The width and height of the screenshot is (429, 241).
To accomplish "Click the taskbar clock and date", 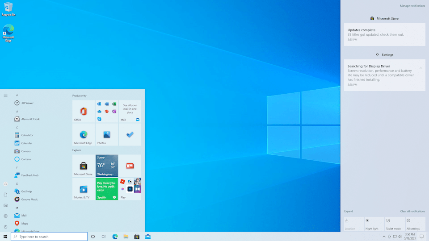I will click(x=410, y=237).
